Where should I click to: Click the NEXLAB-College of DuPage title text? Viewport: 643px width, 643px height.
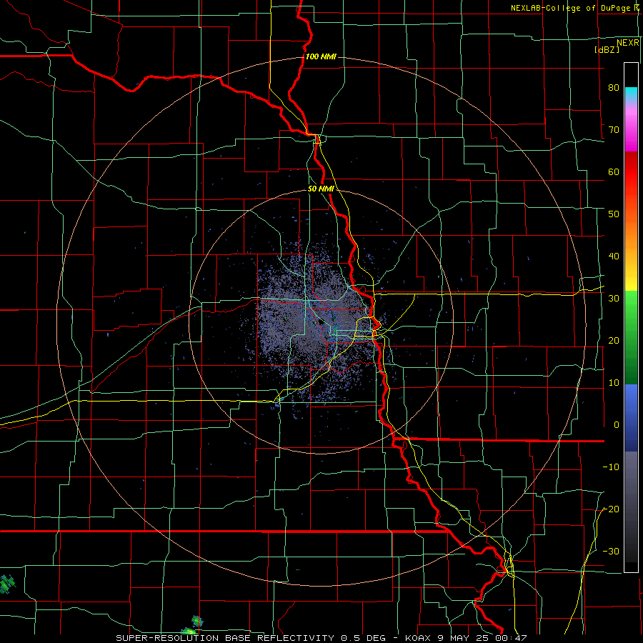[x=570, y=8]
